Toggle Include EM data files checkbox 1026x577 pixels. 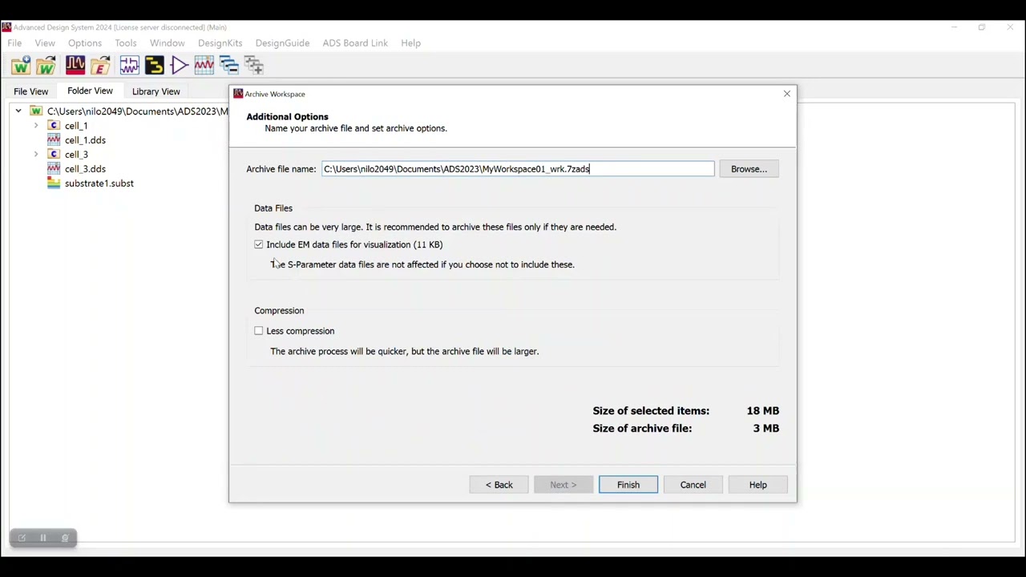pyautogui.click(x=259, y=244)
